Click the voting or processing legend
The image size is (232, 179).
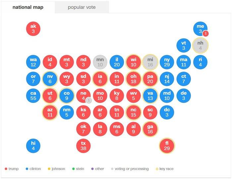point(130,169)
